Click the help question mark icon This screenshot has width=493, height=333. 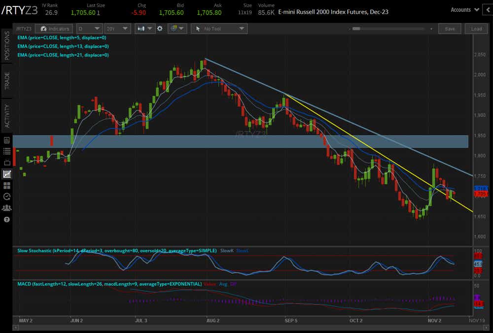tap(7, 219)
